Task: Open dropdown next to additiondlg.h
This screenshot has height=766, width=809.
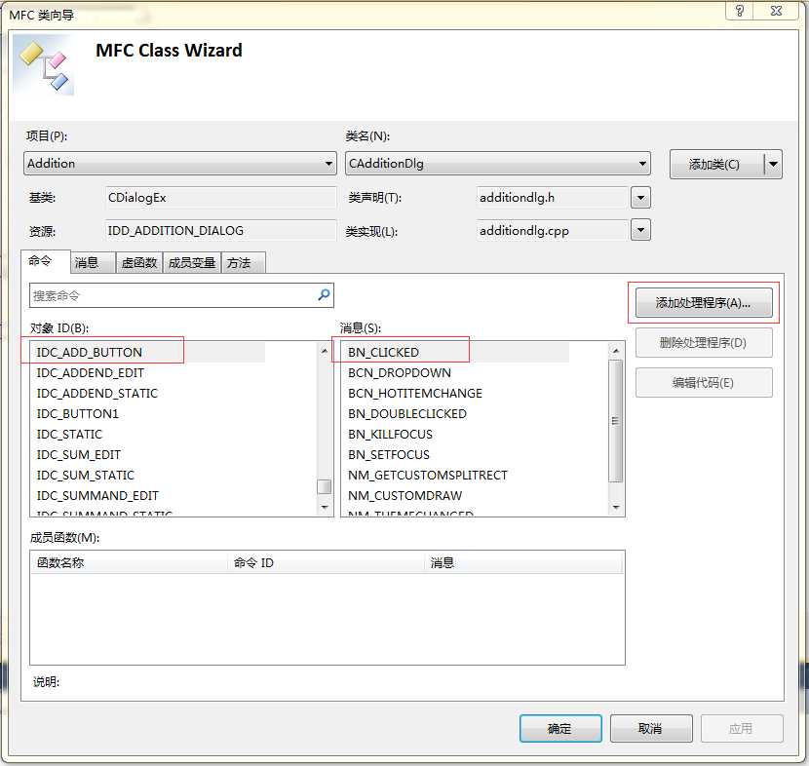Action: pos(640,198)
